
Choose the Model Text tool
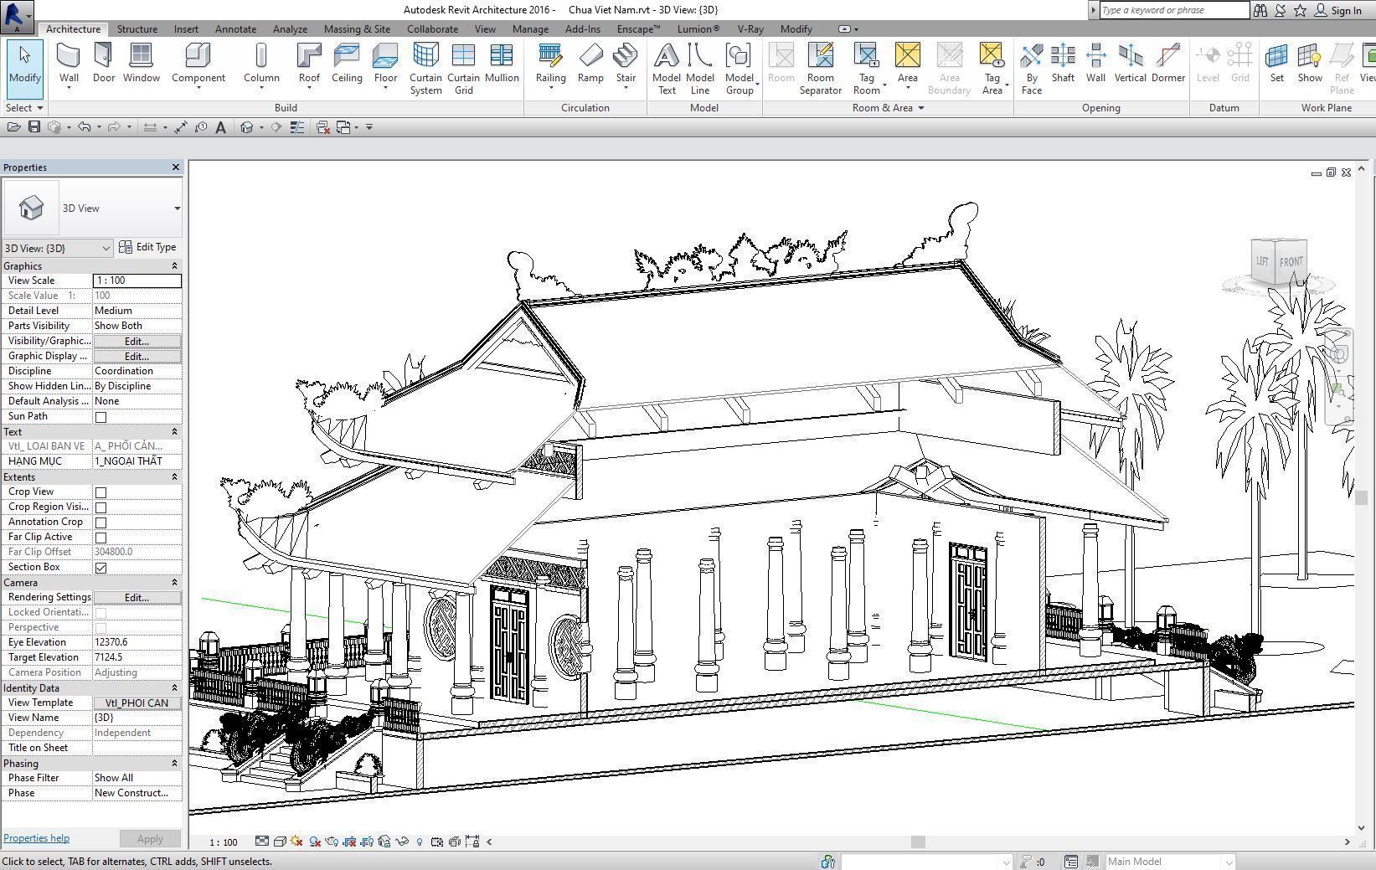[667, 69]
